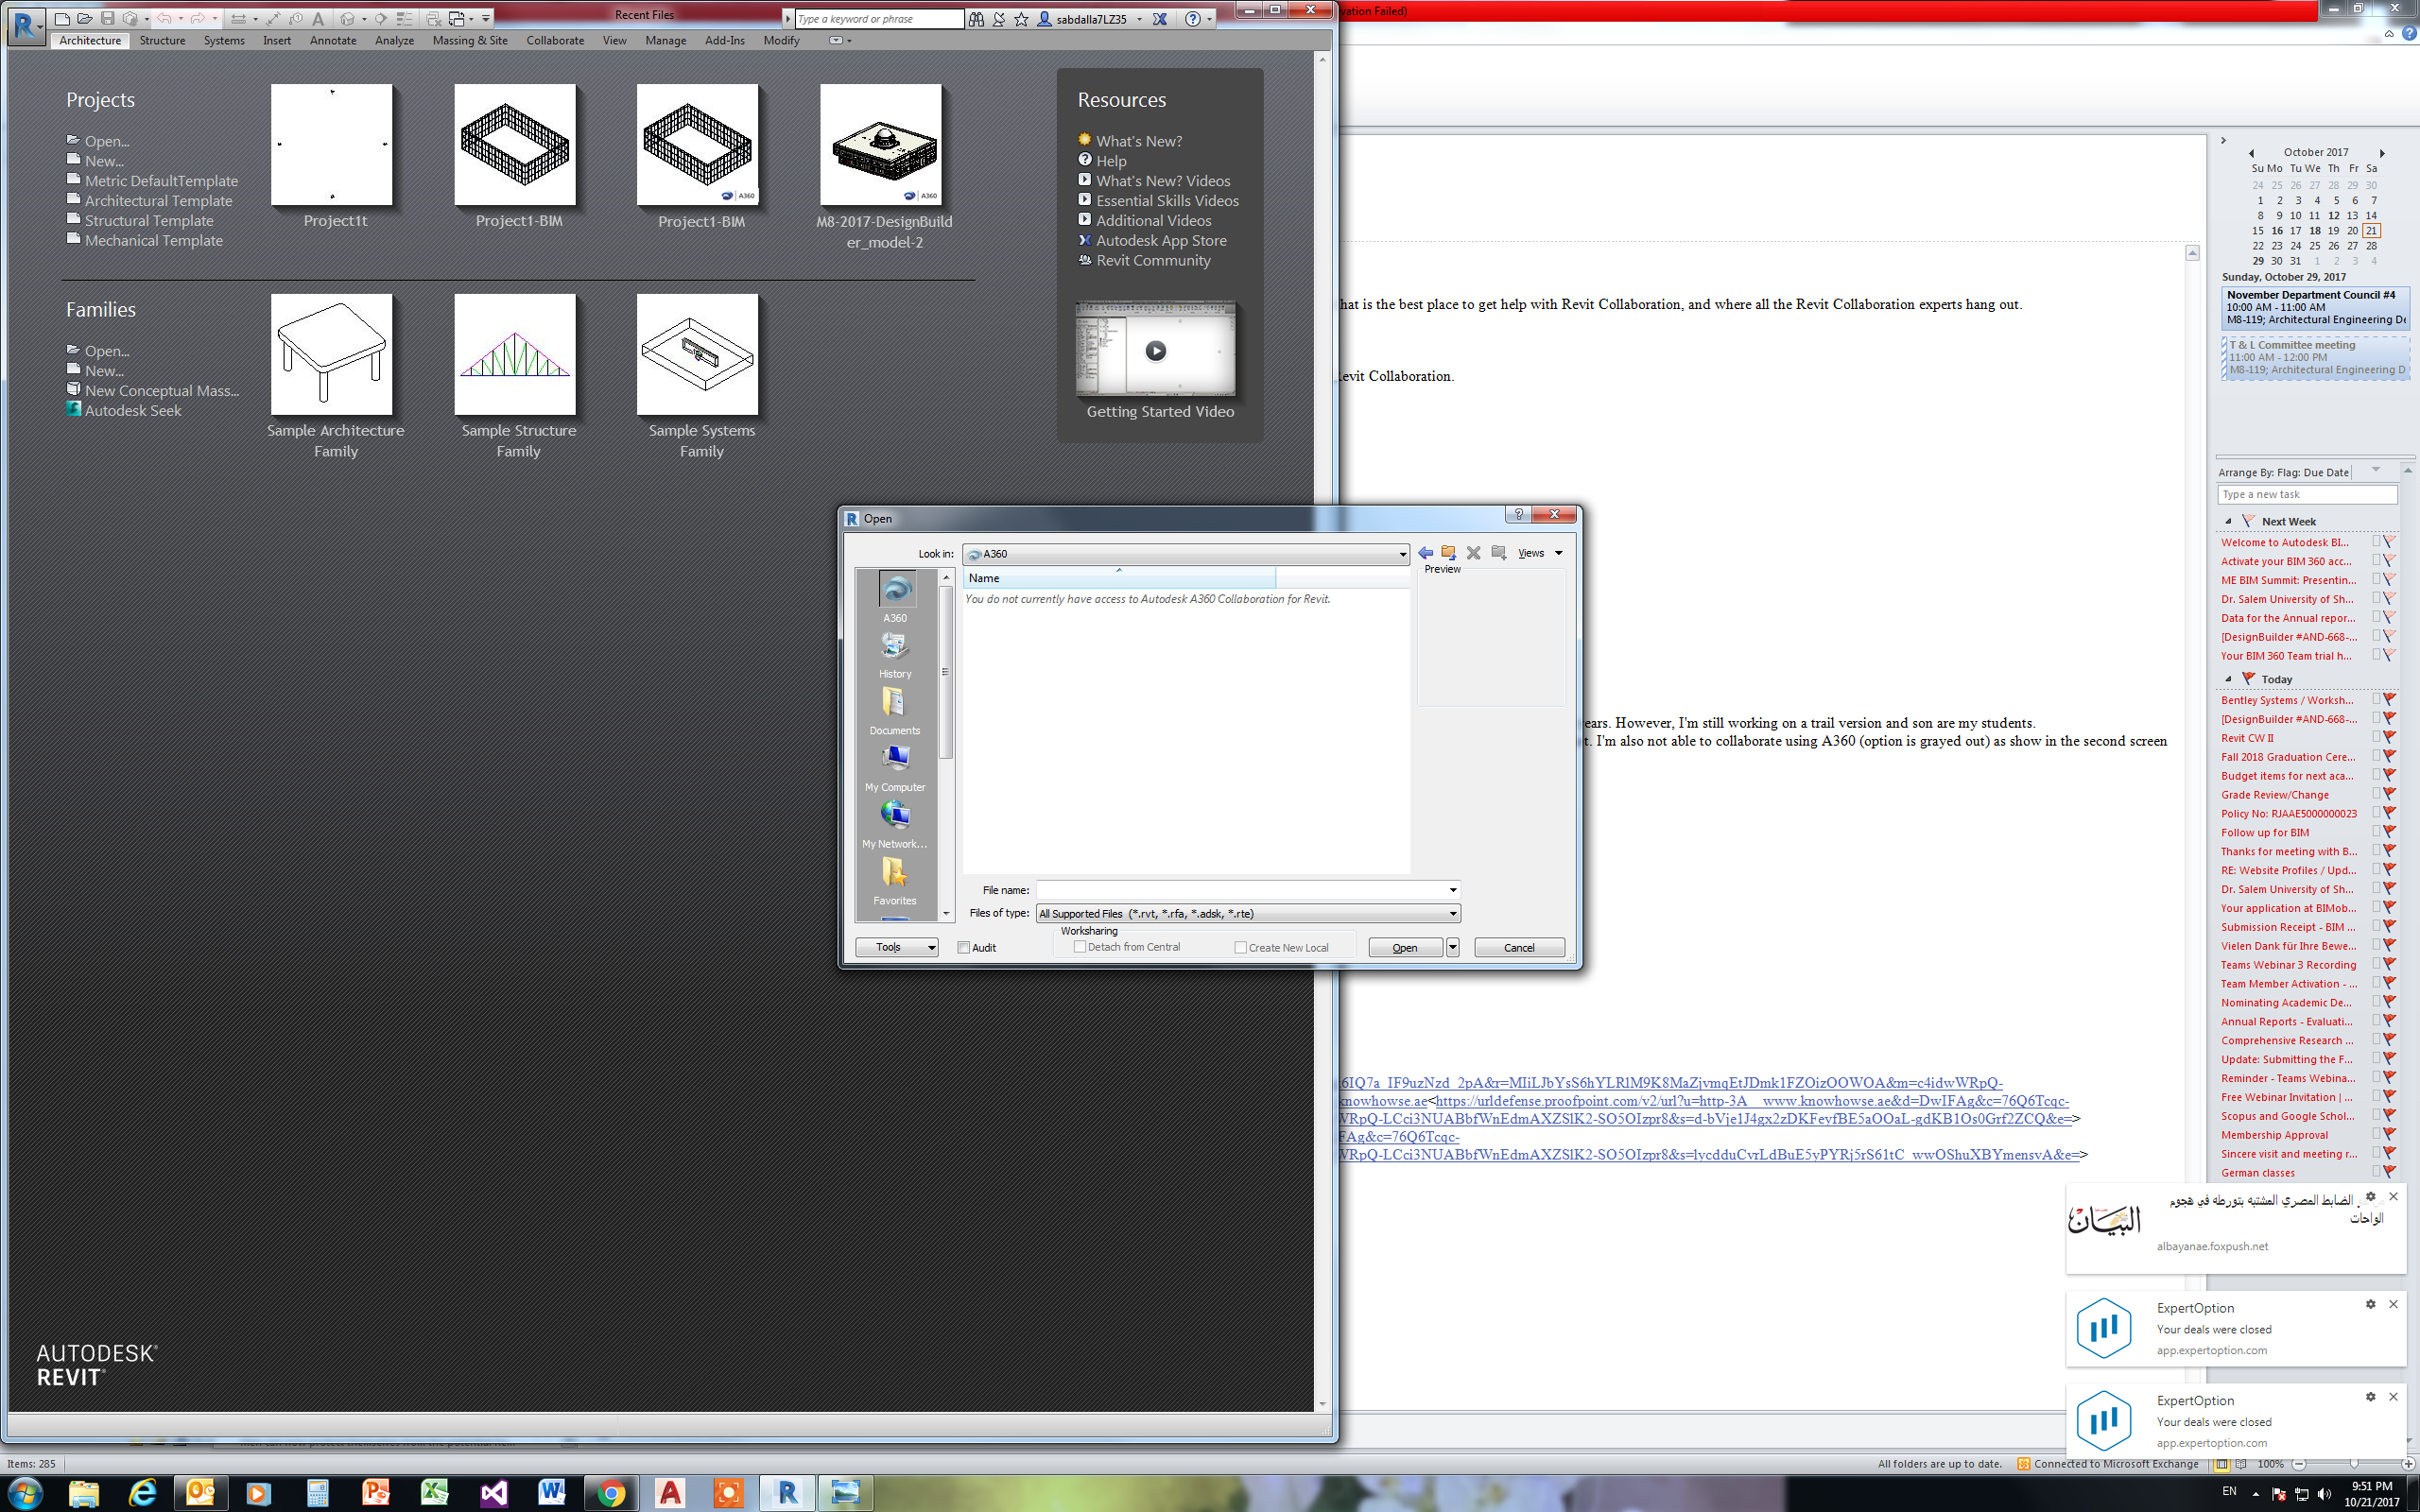Expand the File name dropdown arrow
The width and height of the screenshot is (2420, 1512).
pyautogui.click(x=1452, y=890)
